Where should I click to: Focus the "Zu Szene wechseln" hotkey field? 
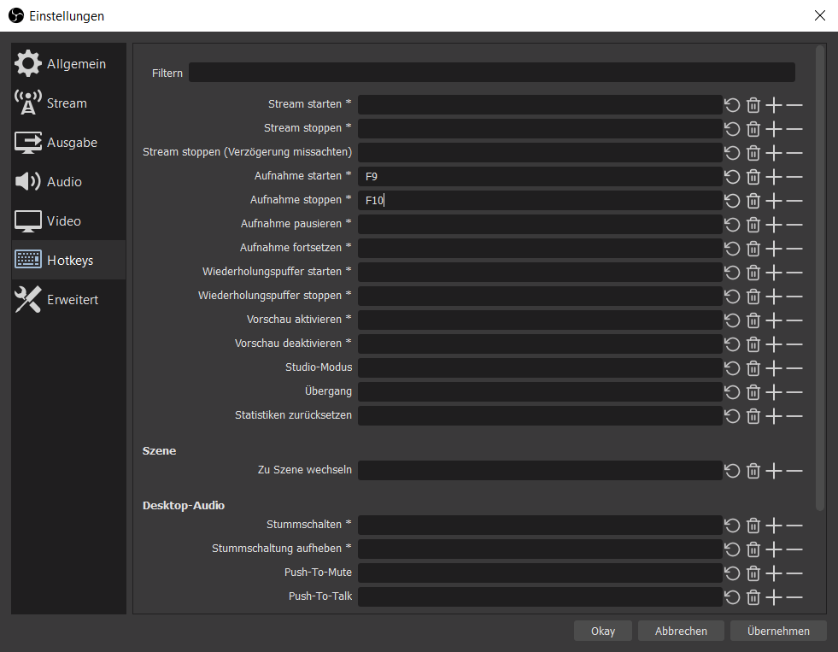pos(538,470)
